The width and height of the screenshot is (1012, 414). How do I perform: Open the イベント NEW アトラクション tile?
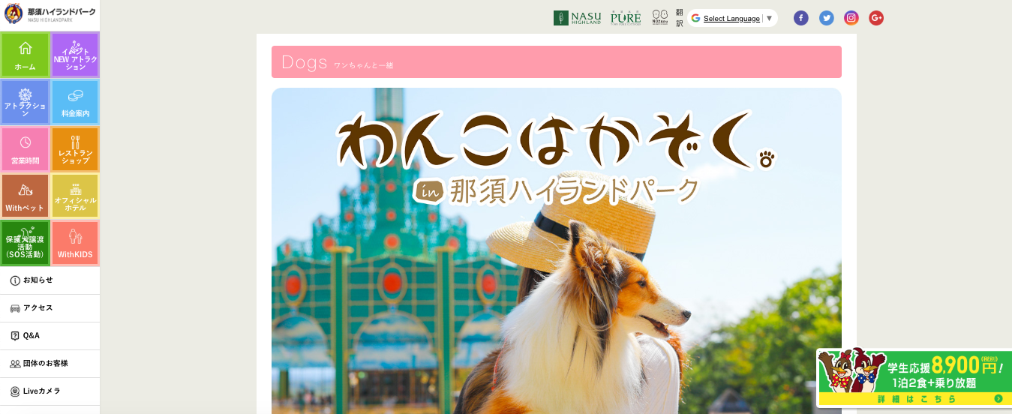75,55
